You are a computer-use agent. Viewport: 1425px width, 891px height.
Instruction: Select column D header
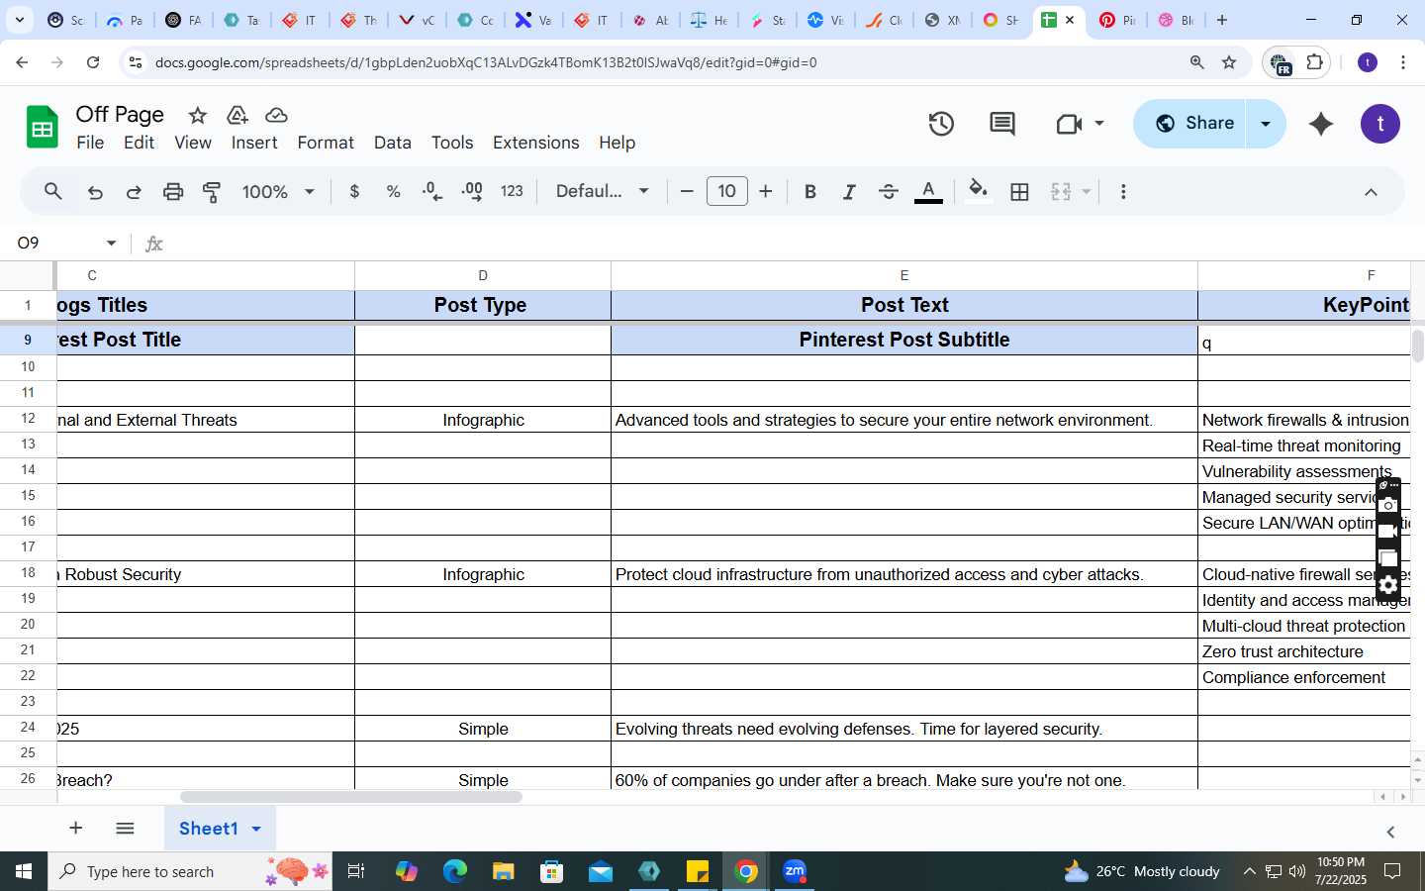tap(483, 276)
